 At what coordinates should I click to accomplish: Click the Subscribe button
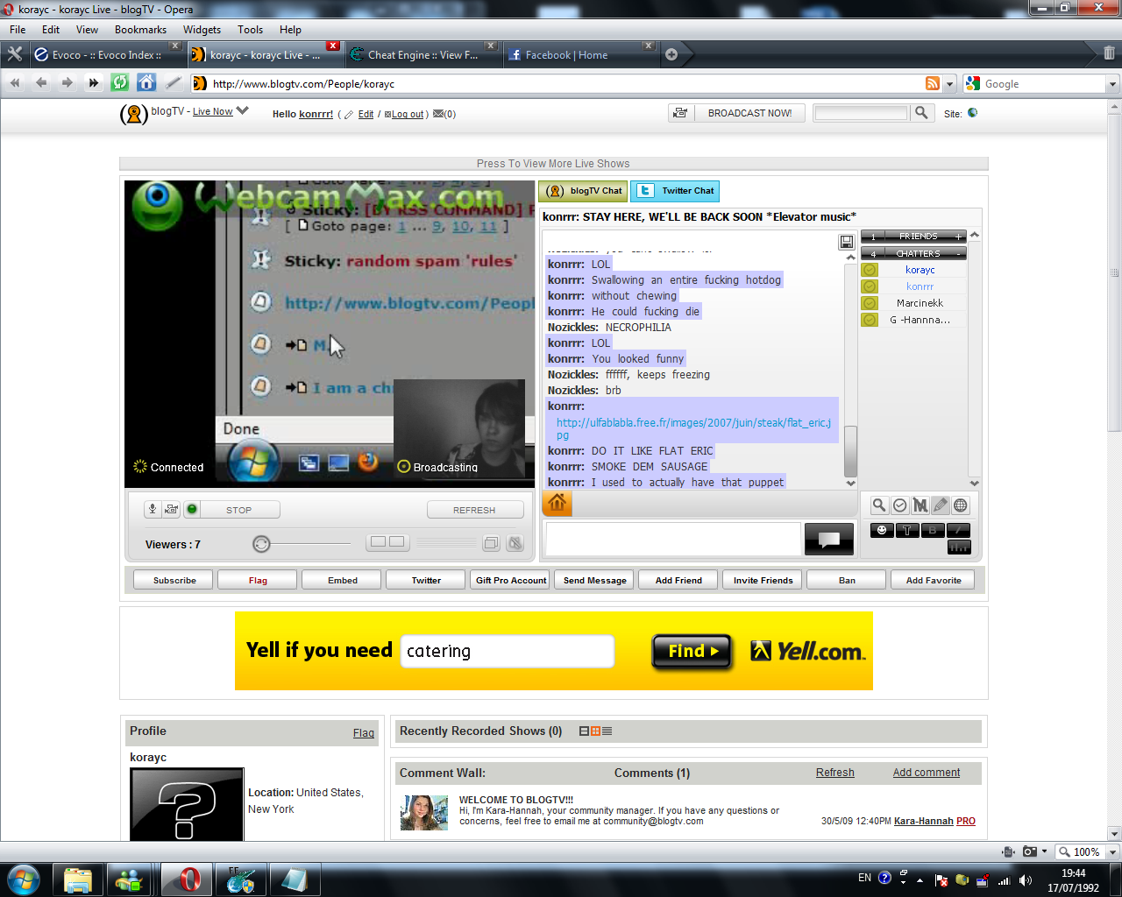pyautogui.click(x=174, y=580)
